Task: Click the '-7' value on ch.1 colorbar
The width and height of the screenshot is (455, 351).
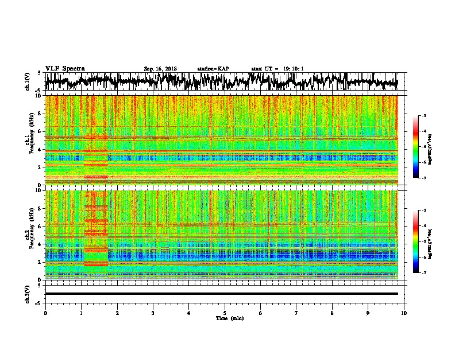Action: [x=423, y=178]
